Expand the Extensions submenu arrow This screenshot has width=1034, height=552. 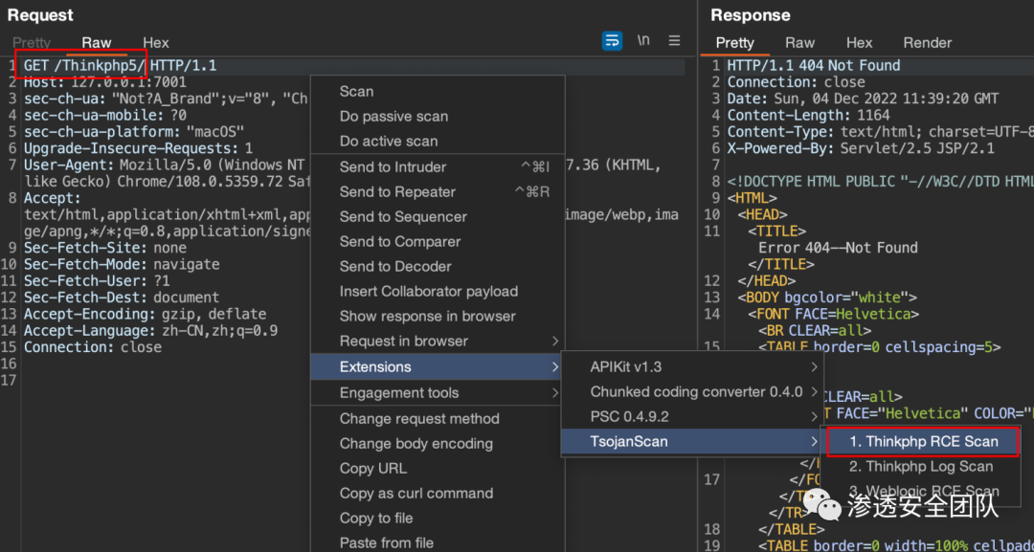(x=555, y=367)
